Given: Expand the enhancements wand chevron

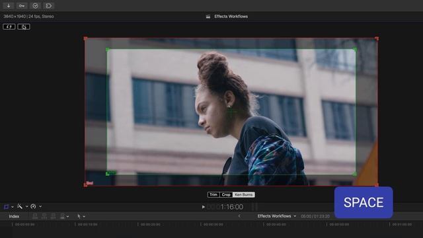Looking at the screenshot, I should point(26,207).
